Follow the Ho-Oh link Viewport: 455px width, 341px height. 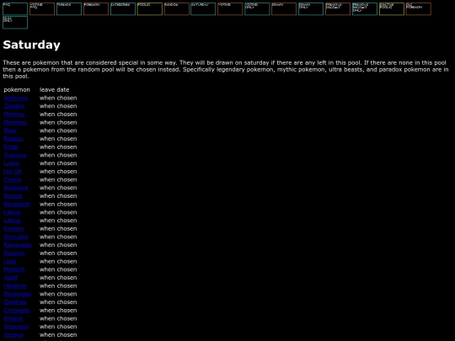[x=13, y=172]
